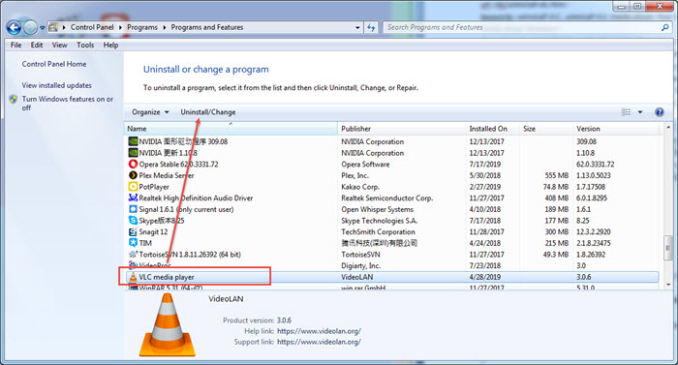This screenshot has height=365, width=678.
Task: Select the NVIDIA 1.10.8 update icon
Action: [134, 153]
